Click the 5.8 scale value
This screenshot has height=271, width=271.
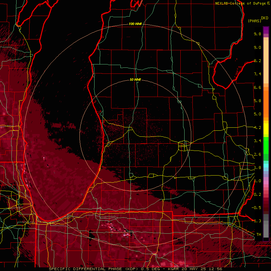tap(257, 101)
